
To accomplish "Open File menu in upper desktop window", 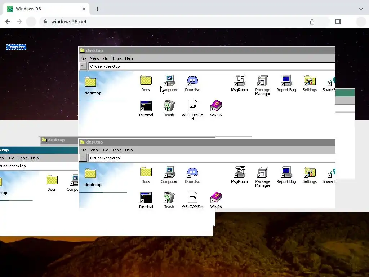I will tap(84, 58).
